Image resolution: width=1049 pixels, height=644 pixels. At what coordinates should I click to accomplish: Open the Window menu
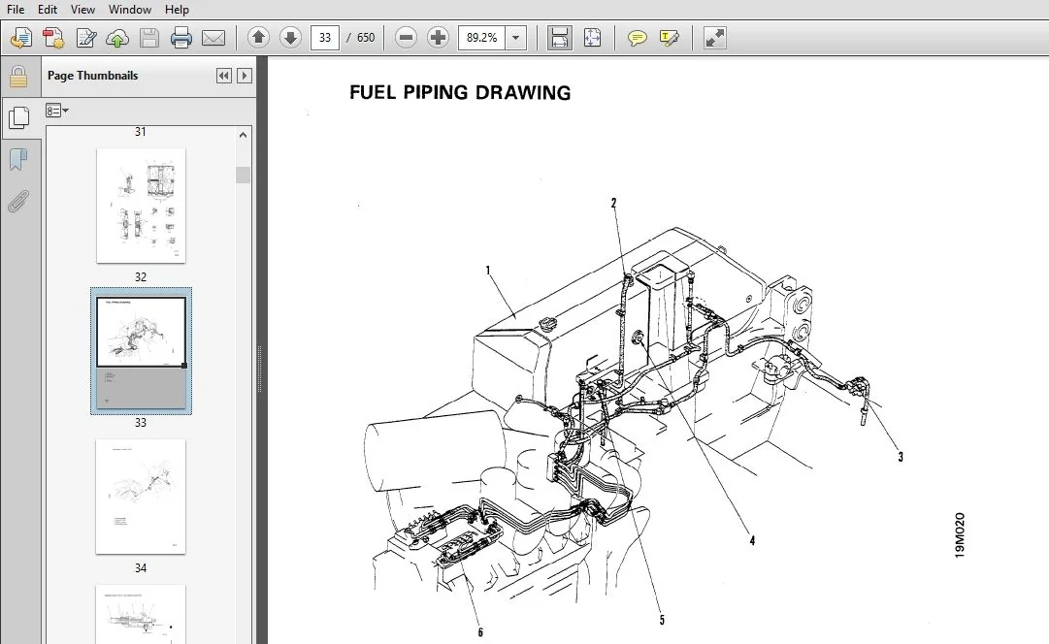130,10
